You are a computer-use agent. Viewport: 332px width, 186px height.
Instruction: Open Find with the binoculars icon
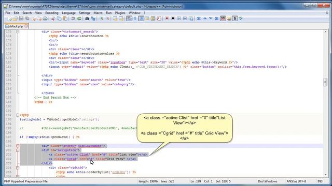(87, 19)
